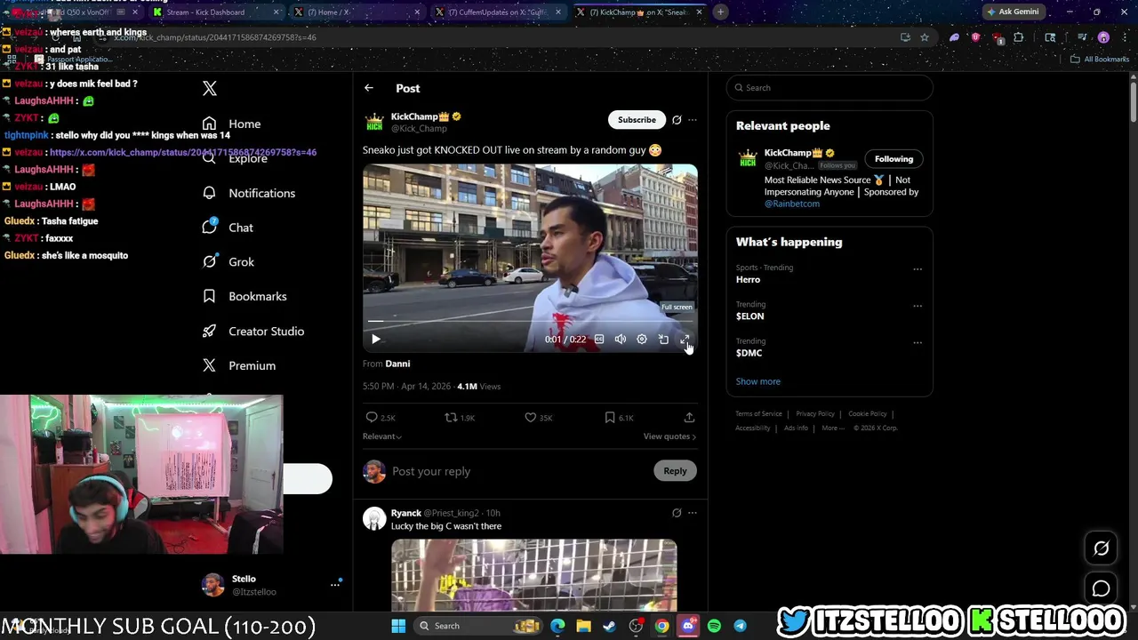The width and height of the screenshot is (1138, 640).
Task: Expand the More footer menu
Action: point(832,428)
